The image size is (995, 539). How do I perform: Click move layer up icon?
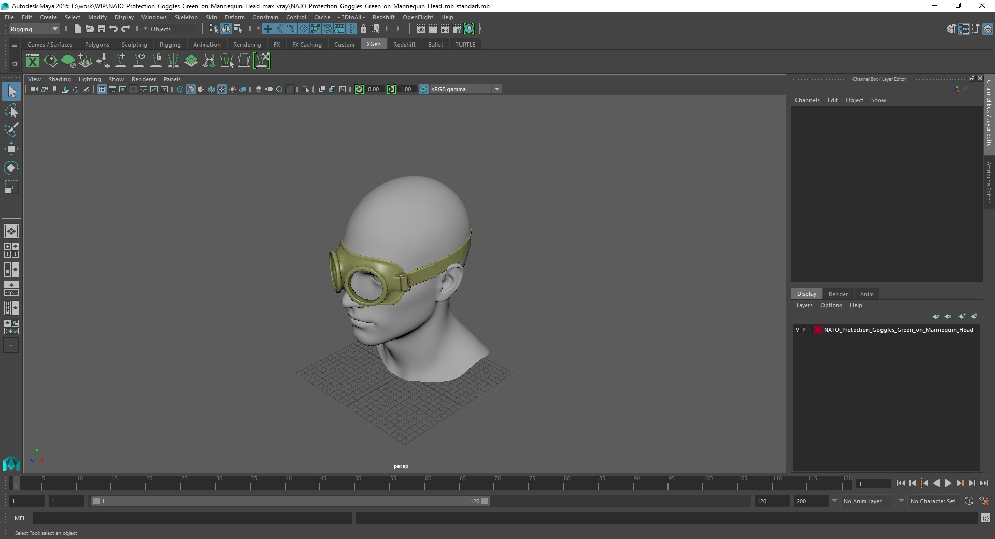(936, 316)
